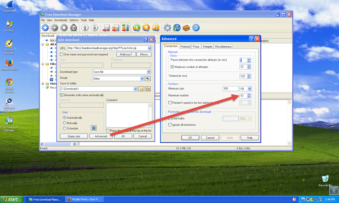Click the Mirrors button
Image resolution: width=339 pixels, height=203 pixels.
pyautogui.click(x=144, y=54)
